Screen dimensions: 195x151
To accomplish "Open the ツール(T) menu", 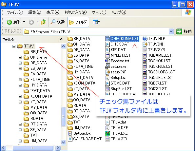I will [99, 12].
